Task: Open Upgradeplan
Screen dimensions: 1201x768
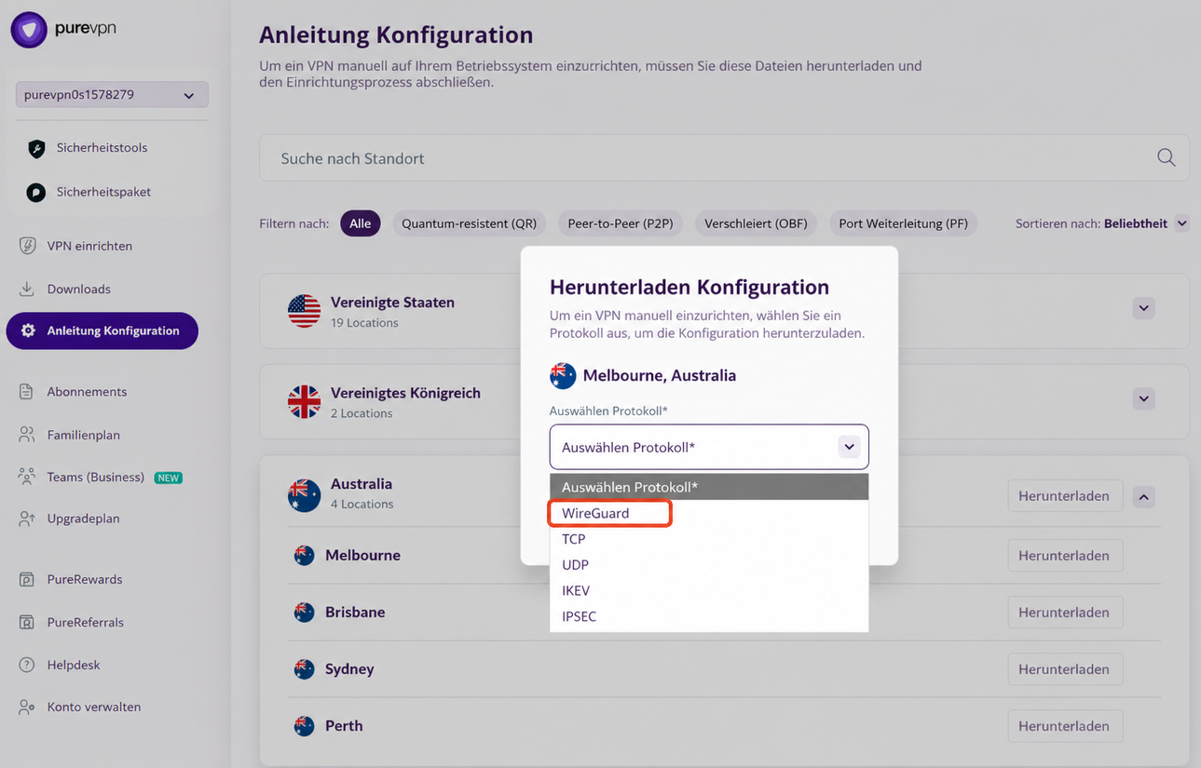Action: click(x=84, y=519)
